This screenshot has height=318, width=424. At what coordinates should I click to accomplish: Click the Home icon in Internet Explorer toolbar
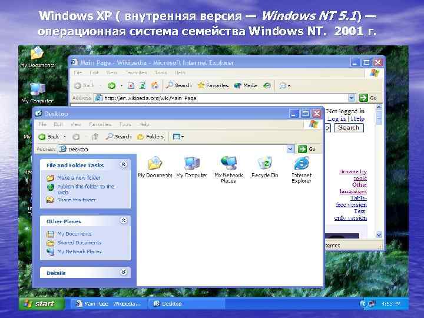[155, 85]
